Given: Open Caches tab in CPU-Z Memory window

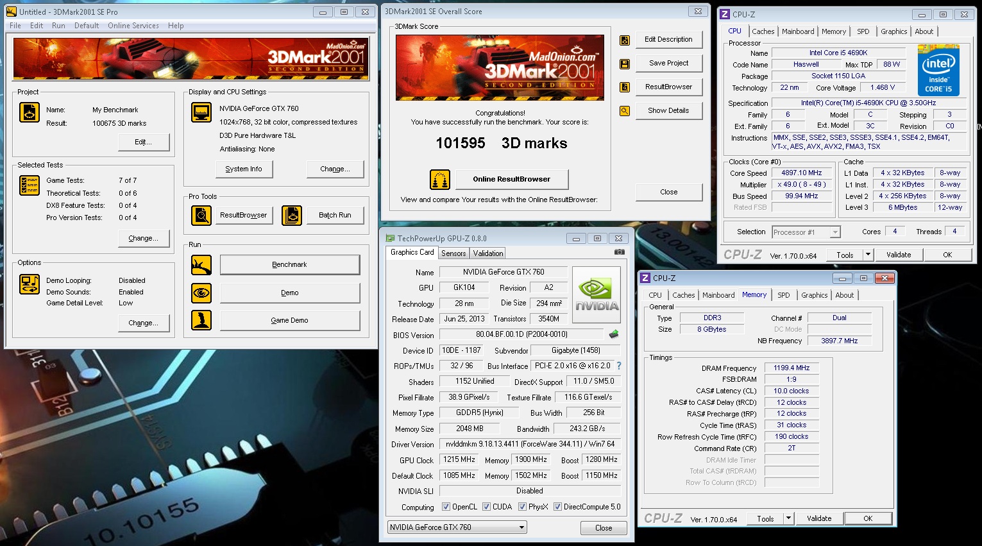Looking at the screenshot, I should (x=683, y=295).
